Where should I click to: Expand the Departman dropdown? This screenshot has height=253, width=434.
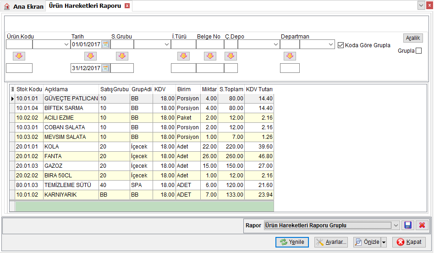point(331,44)
